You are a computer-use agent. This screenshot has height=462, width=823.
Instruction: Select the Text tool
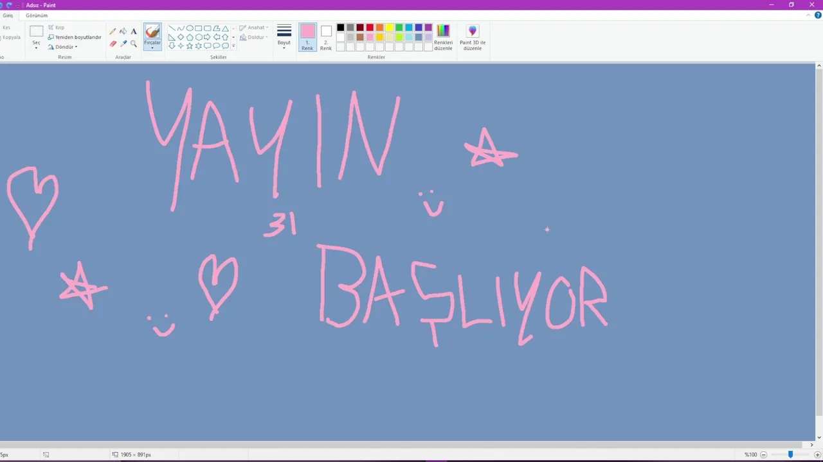[134, 31]
